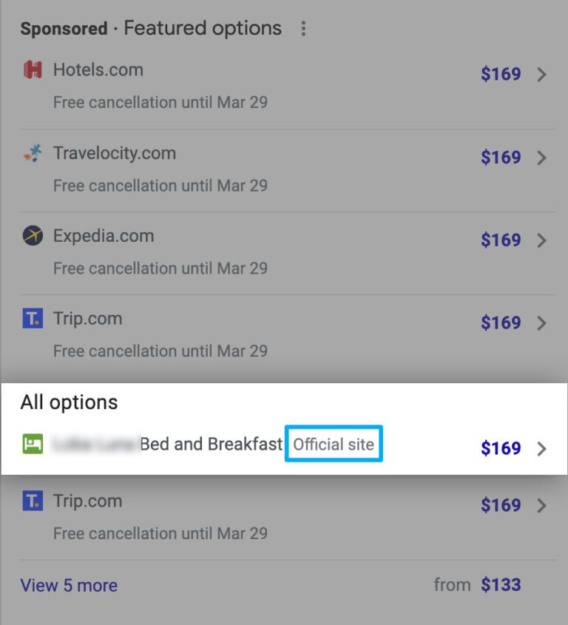This screenshot has height=625, width=568.
Task: Expand the Hotels.com row chevron arrow
Action: point(541,74)
